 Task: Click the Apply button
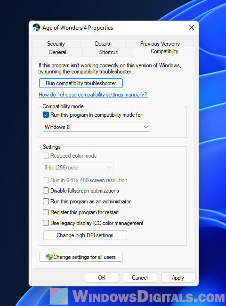[x=178, y=277]
